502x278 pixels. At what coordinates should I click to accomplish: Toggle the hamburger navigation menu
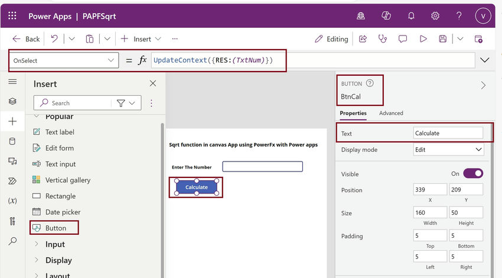click(12, 82)
